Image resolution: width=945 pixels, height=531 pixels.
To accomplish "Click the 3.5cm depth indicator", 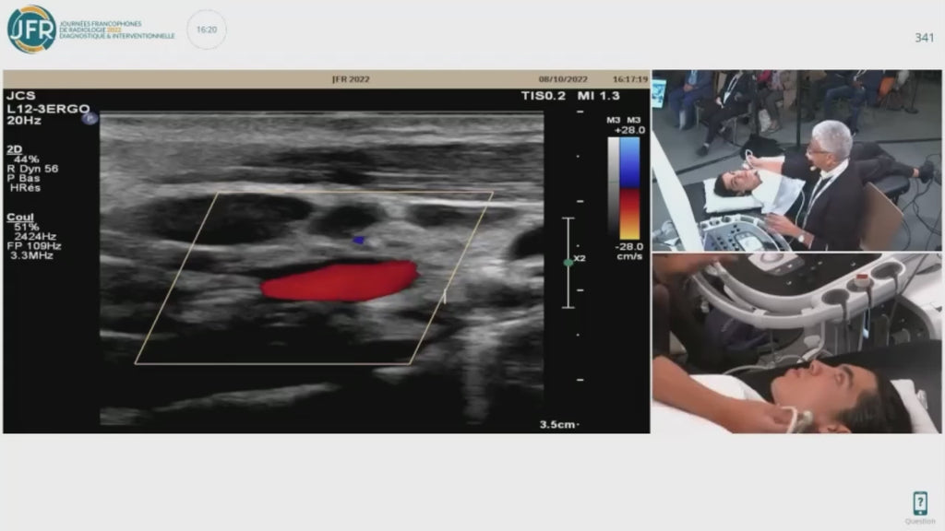I will [x=558, y=424].
